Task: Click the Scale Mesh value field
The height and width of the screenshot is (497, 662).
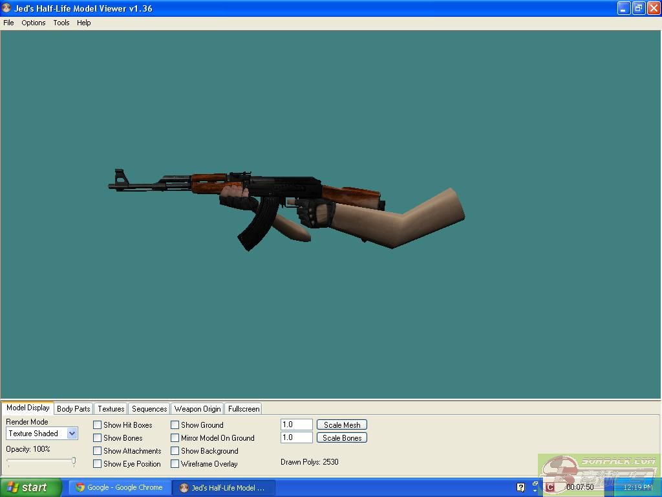Action: tap(296, 425)
